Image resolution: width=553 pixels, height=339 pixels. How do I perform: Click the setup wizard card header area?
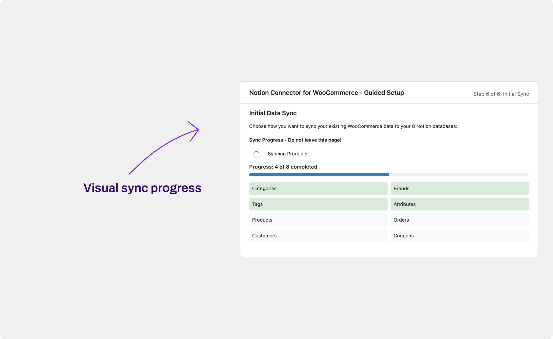(x=389, y=92)
